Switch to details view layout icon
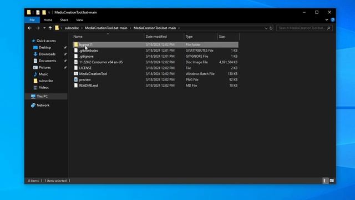 click(x=325, y=181)
